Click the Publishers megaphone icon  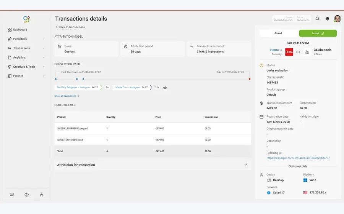click(x=10, y=39)
